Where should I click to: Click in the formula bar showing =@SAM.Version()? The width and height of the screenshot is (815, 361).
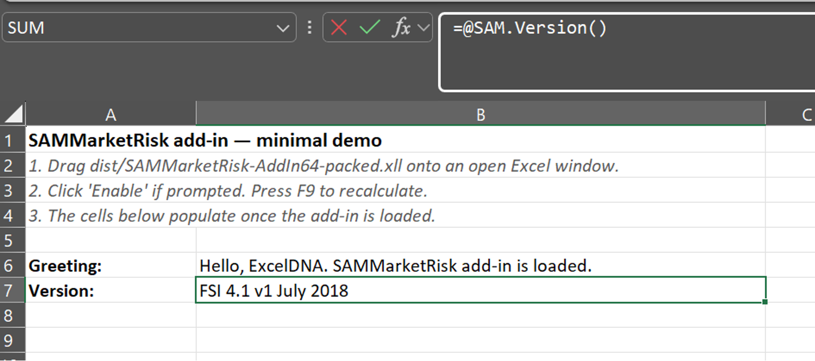[627, 52]
